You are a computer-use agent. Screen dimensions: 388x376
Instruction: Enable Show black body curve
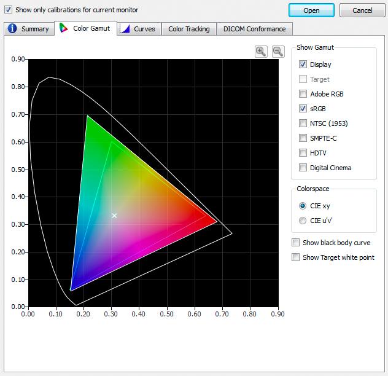pos(295,243)
